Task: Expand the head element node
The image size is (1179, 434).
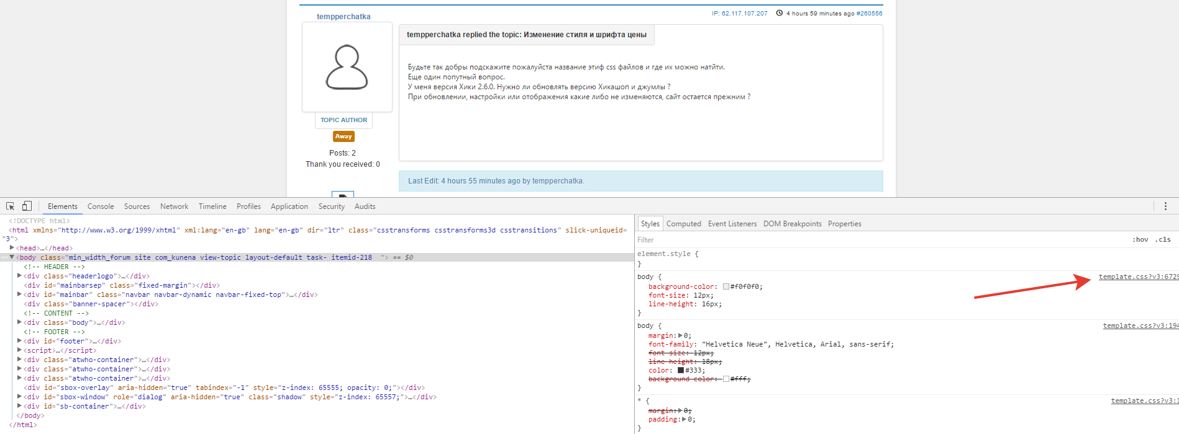Action: coord(12,248)
